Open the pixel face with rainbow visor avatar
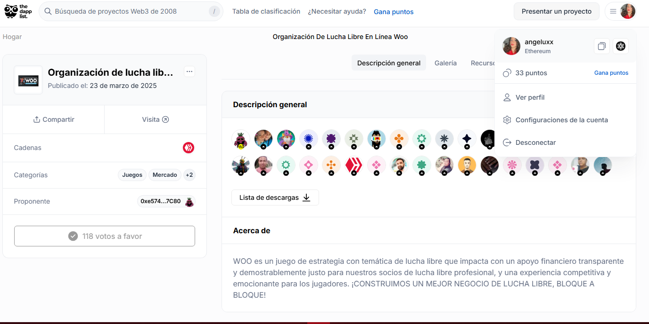 377,139
